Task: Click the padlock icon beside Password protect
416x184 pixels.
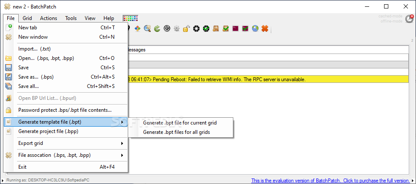Action: point(9,110)
